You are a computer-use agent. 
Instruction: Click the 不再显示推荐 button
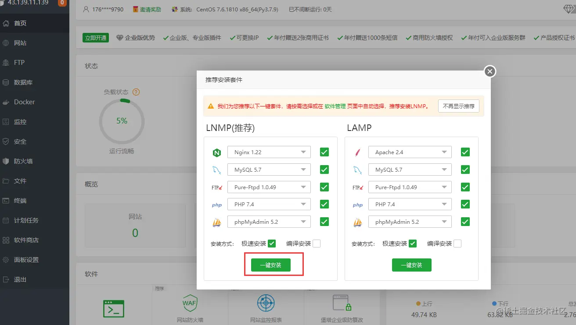[x=459, y=106]
